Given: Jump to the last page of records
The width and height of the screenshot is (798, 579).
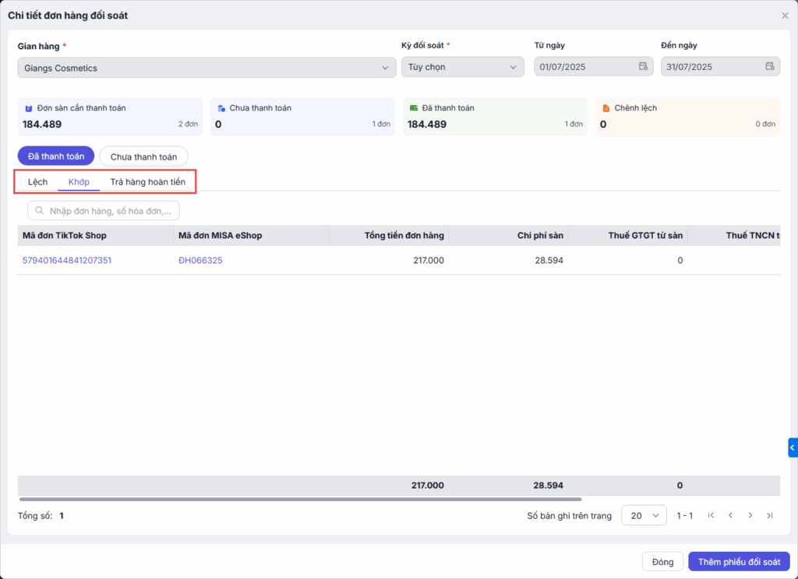Looking at the screenshot, I should [x=769, y=515].
